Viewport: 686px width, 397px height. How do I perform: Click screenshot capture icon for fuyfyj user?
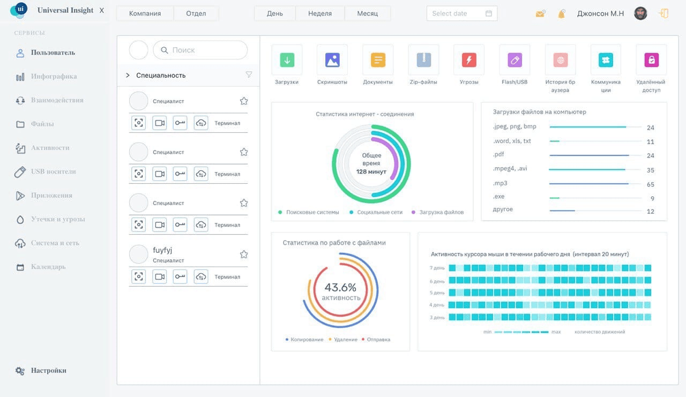[x=139, y=276]
